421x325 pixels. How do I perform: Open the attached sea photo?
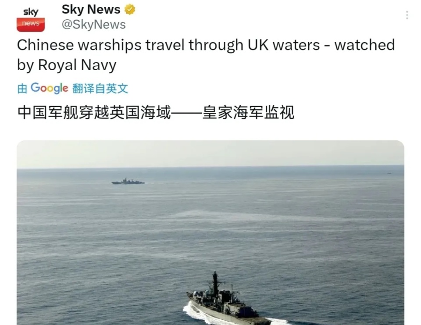click(210, 232)
